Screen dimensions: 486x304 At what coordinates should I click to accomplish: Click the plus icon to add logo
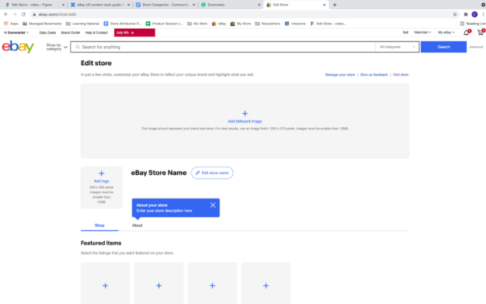coord(101,174)
